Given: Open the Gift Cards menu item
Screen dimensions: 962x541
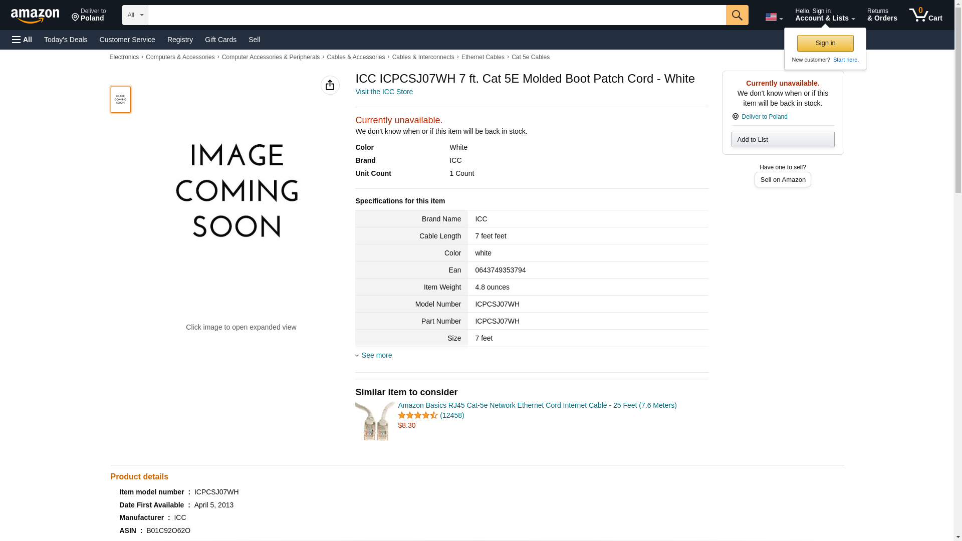Looking at the screenshot, I should click(220, 40).
